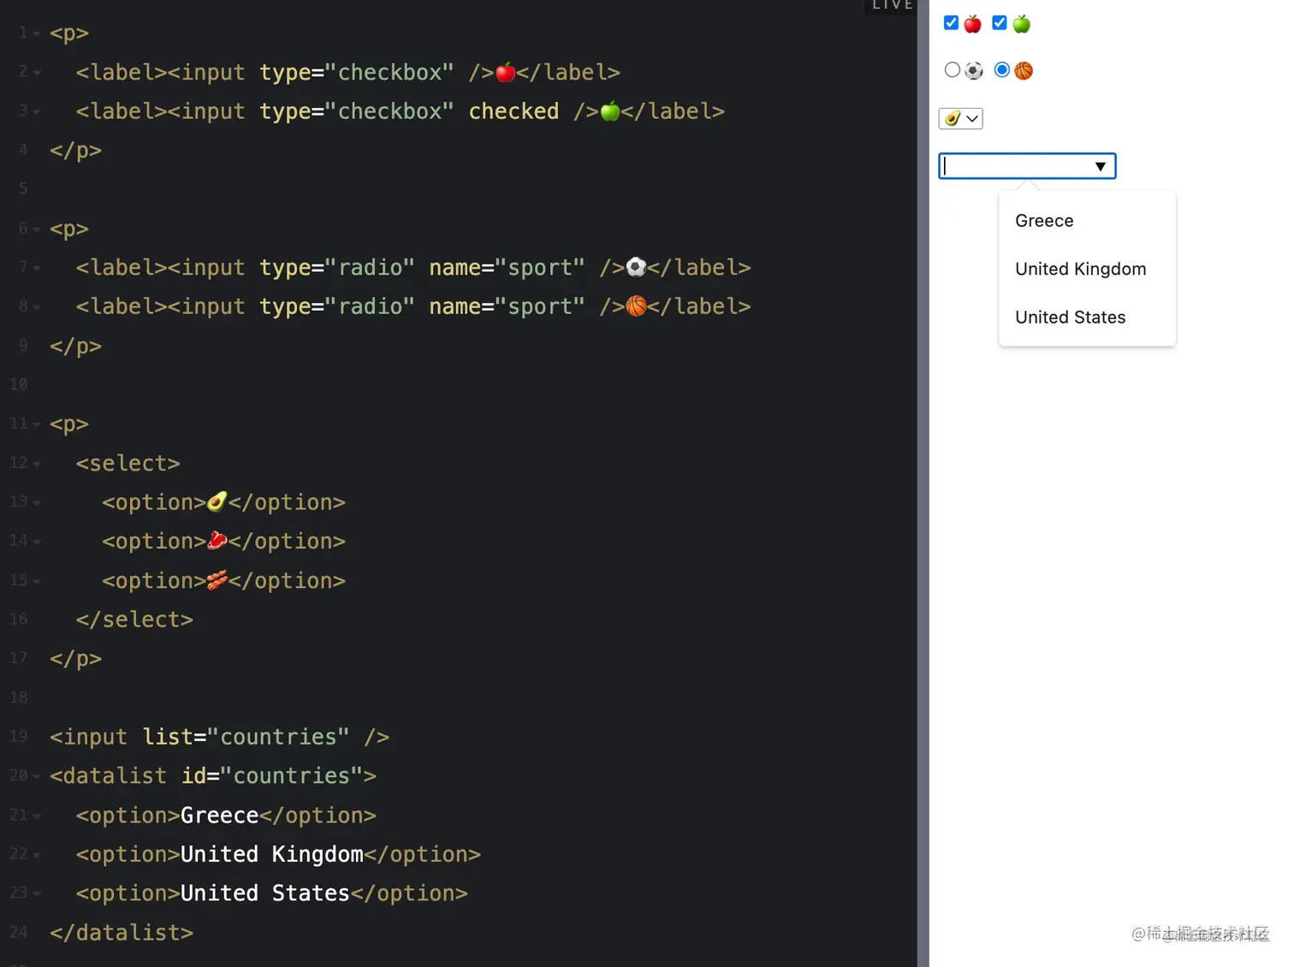Click the red apple emoji in code line 2
This screenshot has height=967, width=1294.
(506, 72)
